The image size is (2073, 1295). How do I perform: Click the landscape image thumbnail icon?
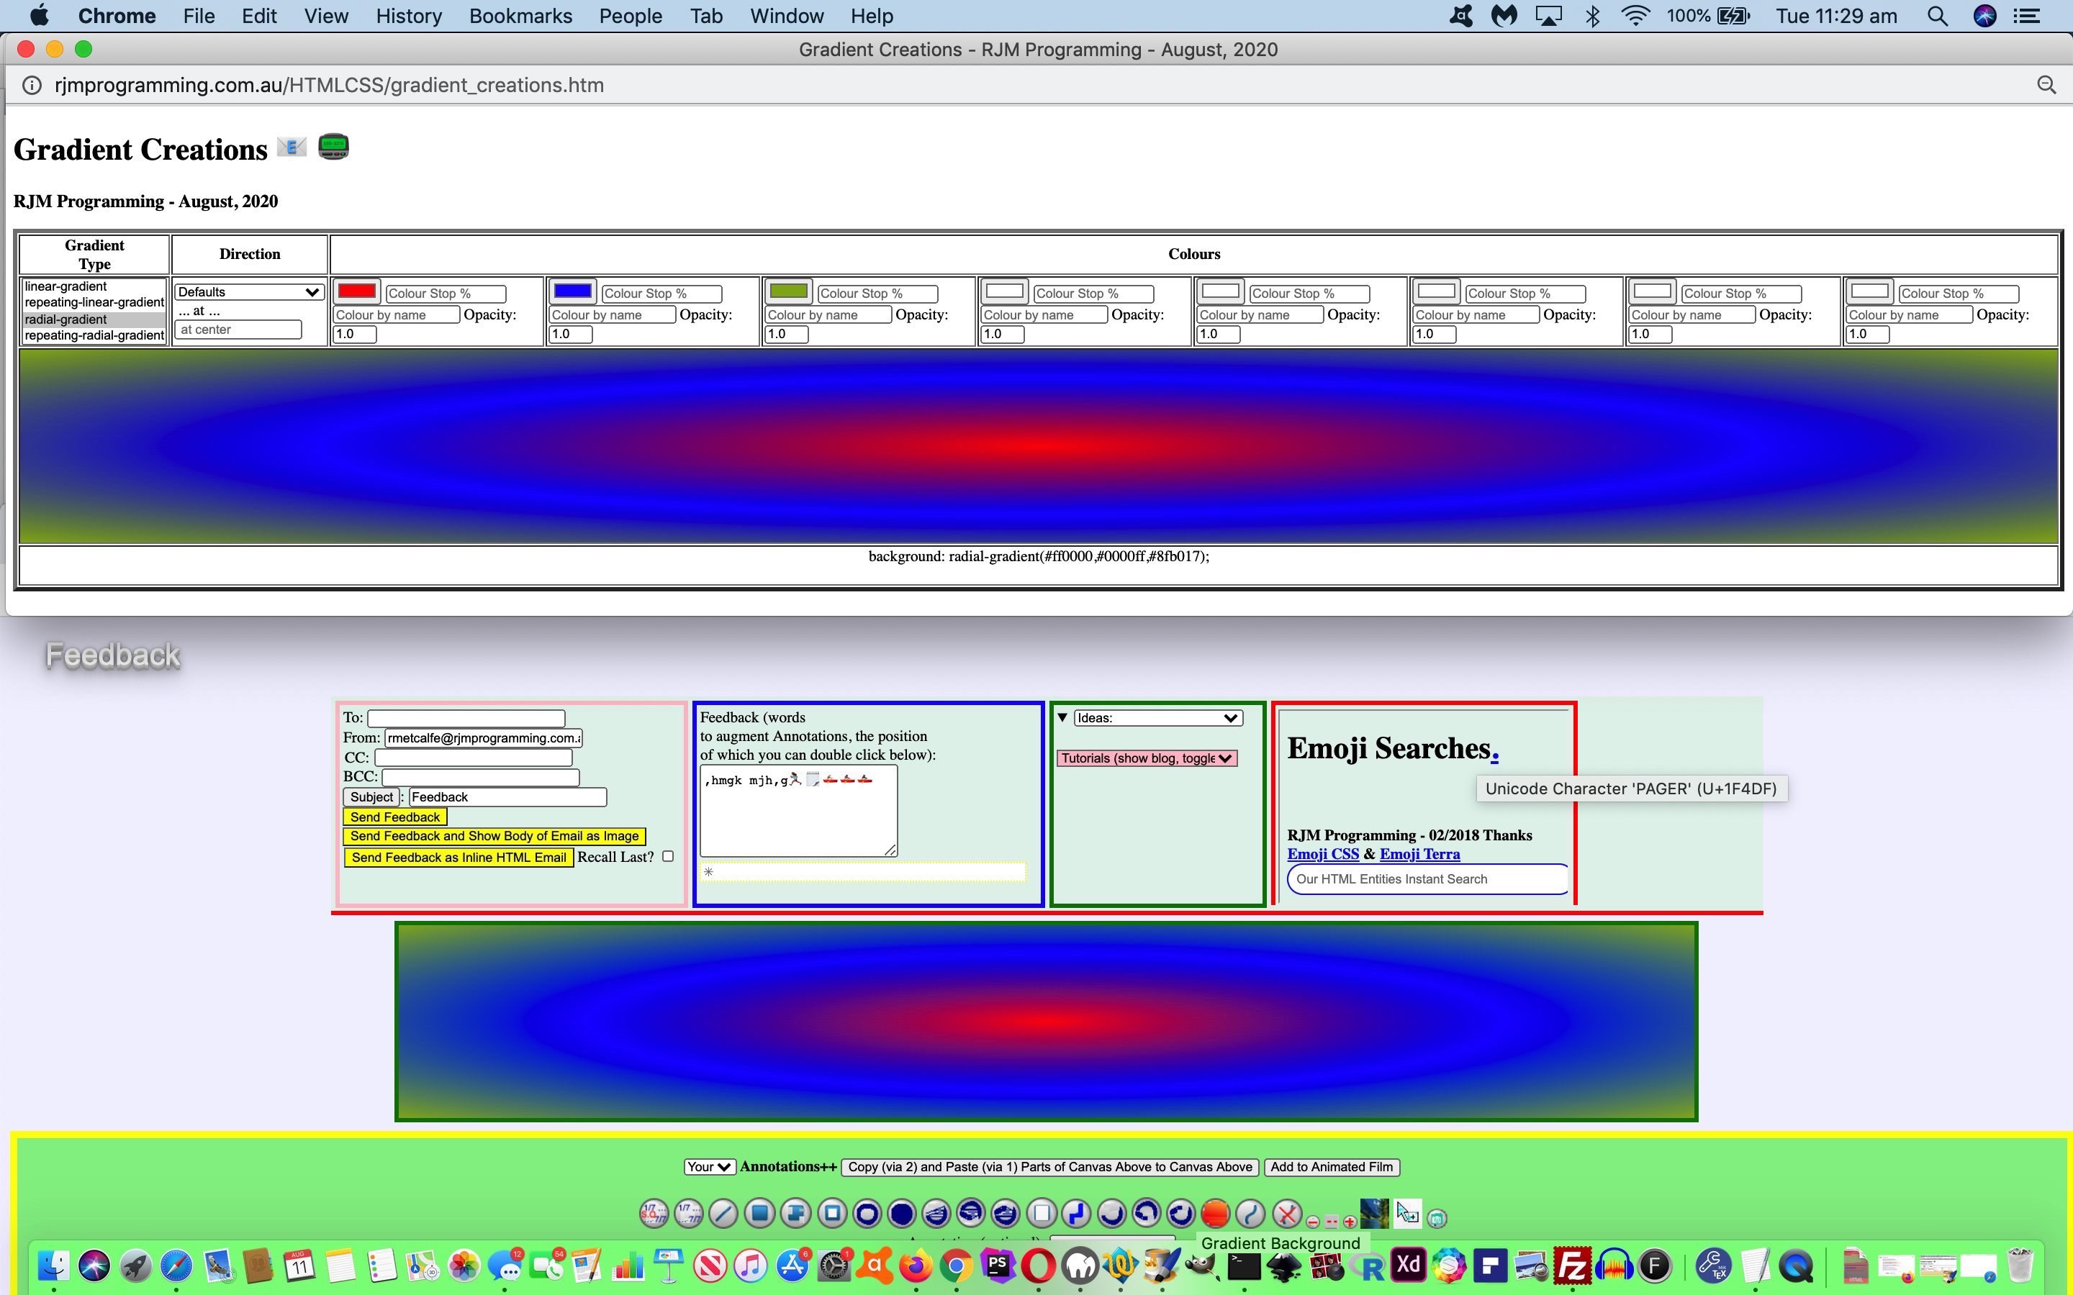[x=1374, y=1214]
